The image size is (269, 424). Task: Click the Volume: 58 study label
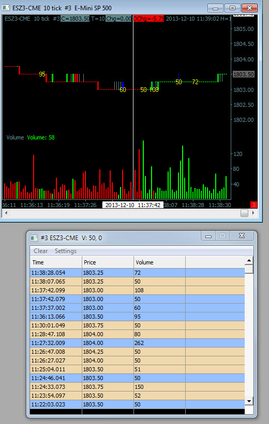(41, 137)
